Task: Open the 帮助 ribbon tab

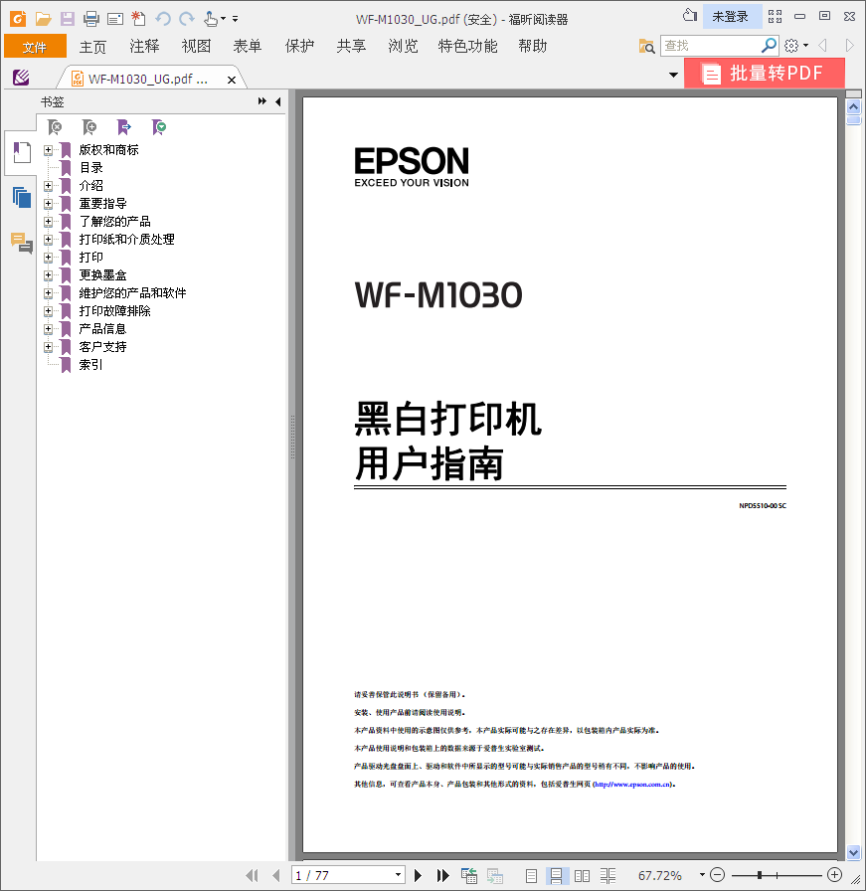Action: point(533,46)
